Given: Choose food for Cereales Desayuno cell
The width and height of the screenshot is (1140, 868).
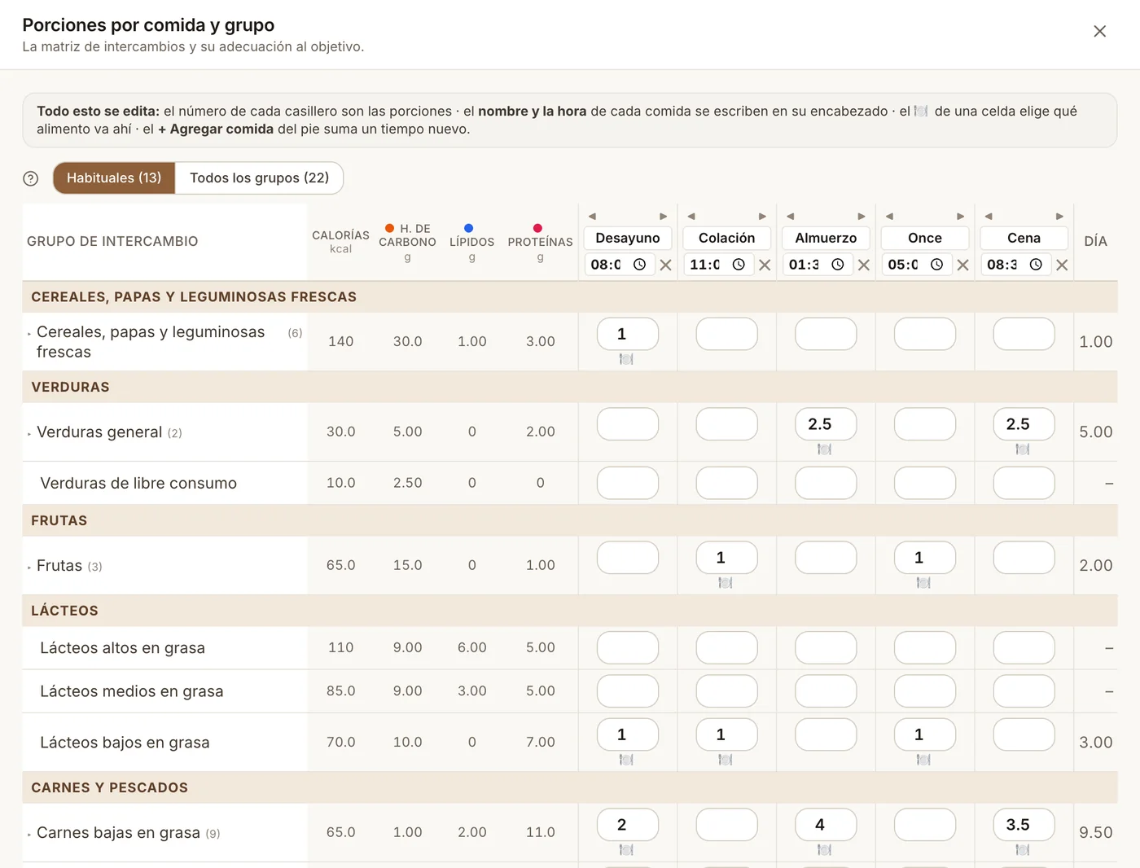Looking at the screenshot, I should 626,359.
